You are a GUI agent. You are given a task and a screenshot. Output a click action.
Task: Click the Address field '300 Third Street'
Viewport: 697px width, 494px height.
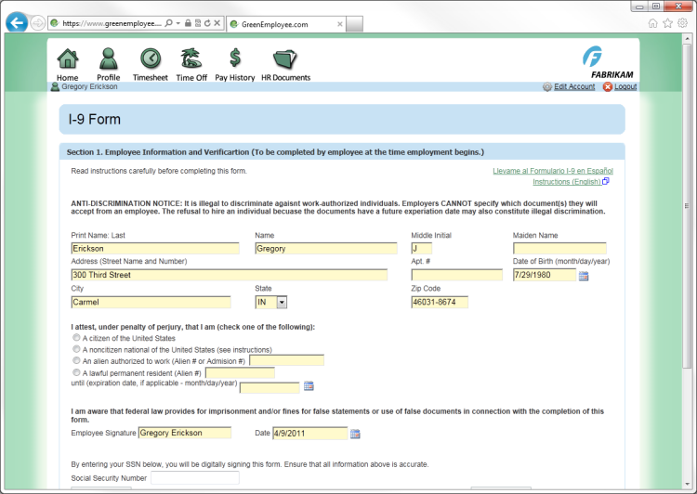tap(229, 275)
